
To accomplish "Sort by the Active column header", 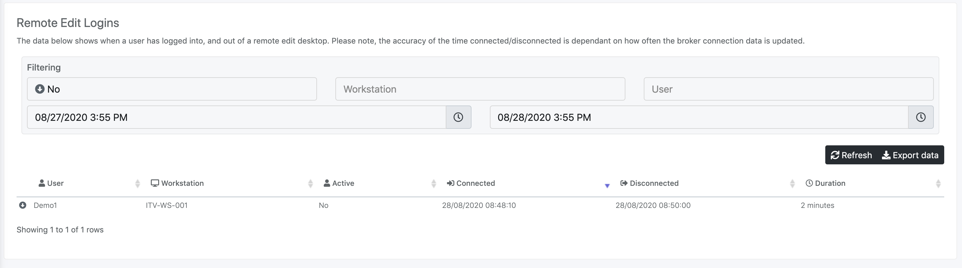I will click(x=343, y=183).
